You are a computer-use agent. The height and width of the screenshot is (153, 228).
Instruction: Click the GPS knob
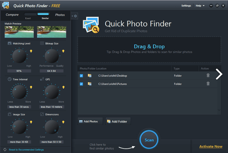click(52, 92)
